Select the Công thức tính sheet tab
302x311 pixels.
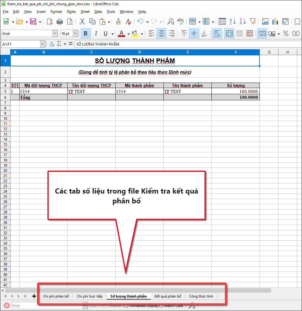(x=201, y=296)
